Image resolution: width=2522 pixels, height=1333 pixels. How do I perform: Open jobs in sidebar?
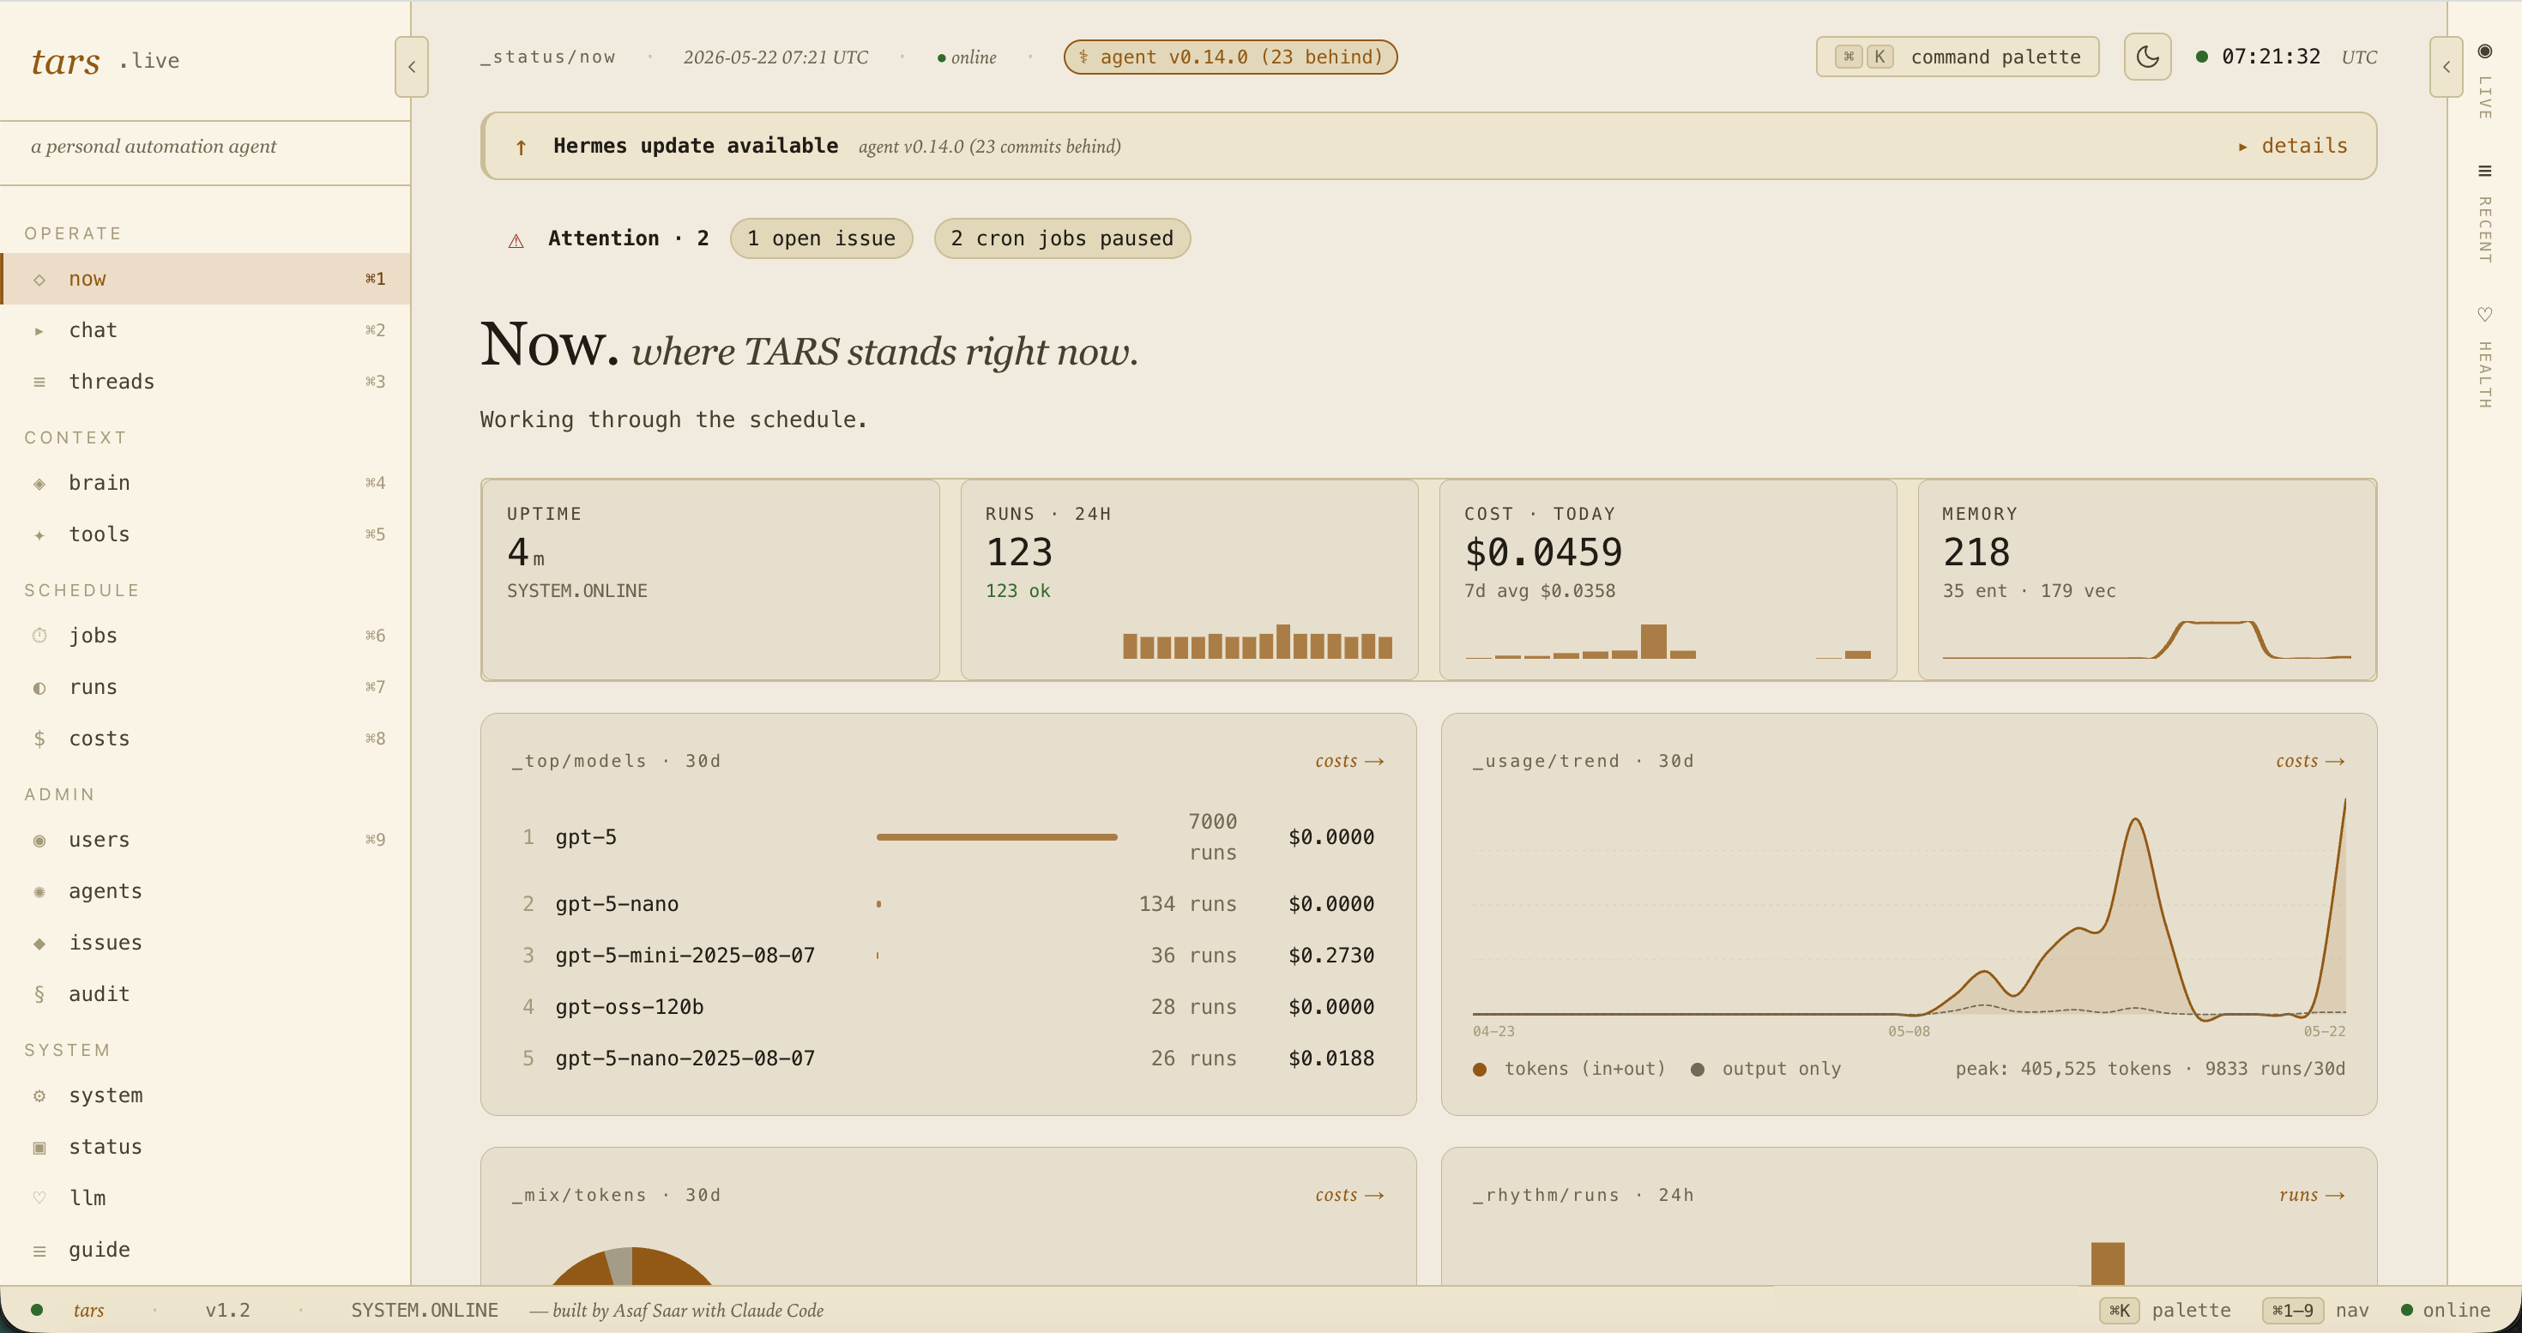coord(206,636)
